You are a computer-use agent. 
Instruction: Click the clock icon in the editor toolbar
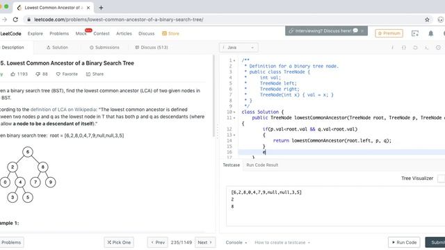(438, 48)
